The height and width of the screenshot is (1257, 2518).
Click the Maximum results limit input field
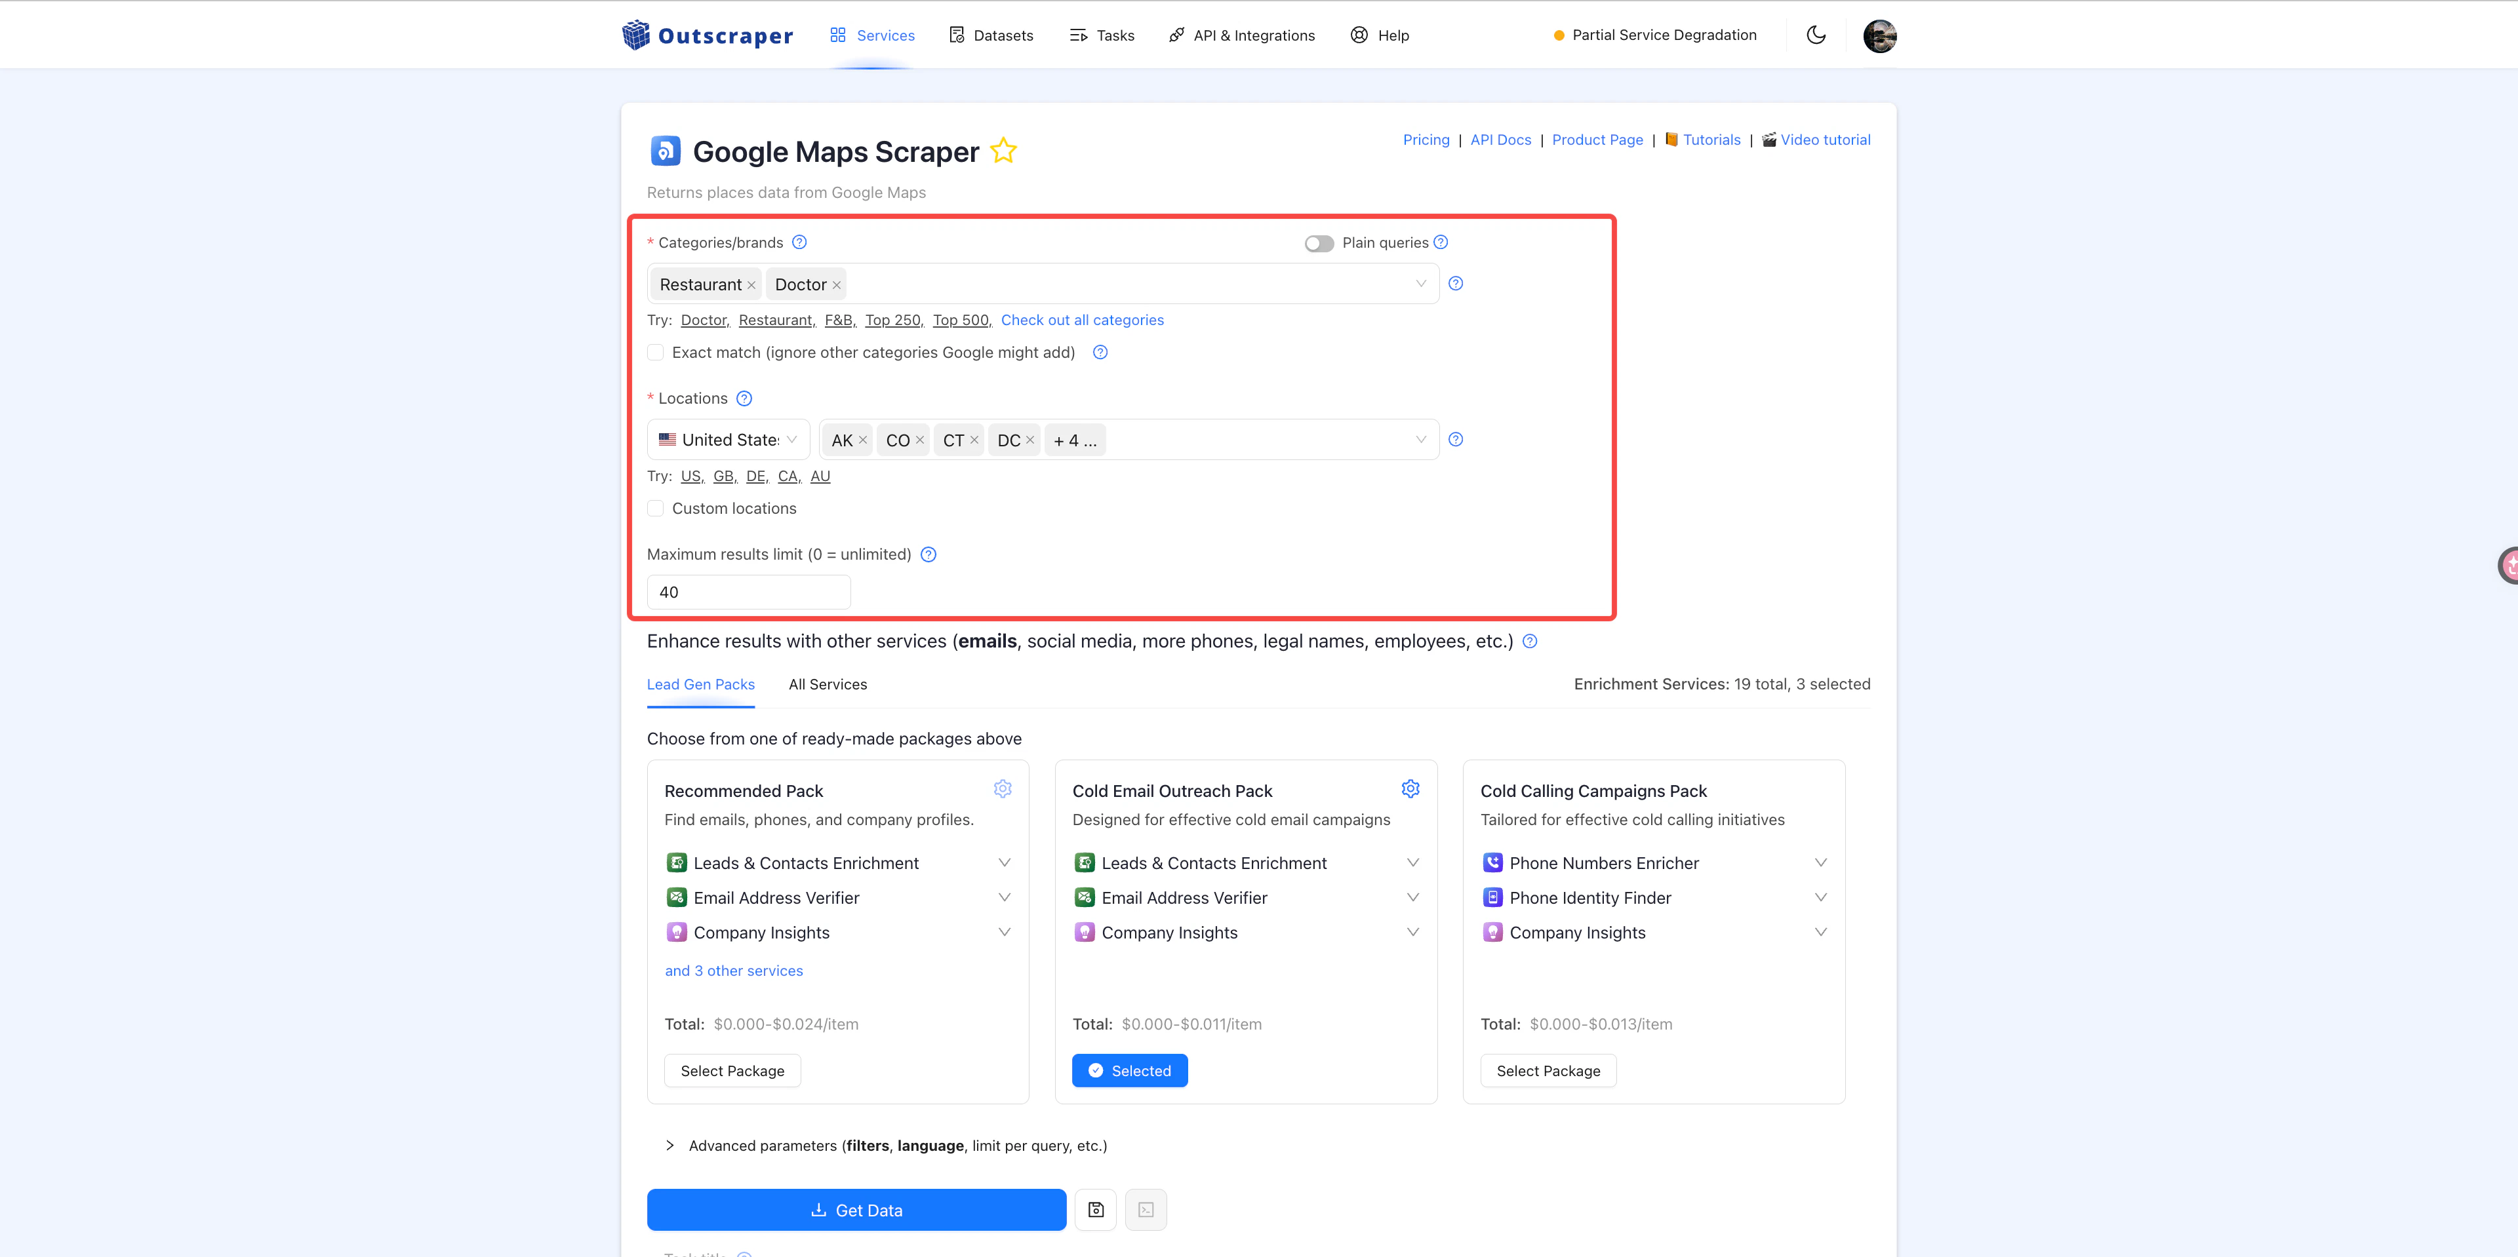pyautogui.click(x=749, y=592)
